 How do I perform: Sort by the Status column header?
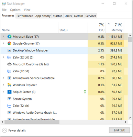point(73,28)
